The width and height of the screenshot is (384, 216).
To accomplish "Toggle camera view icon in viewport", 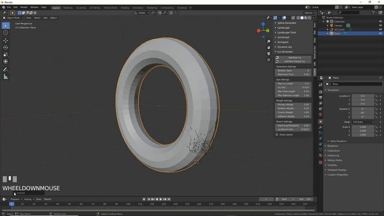I will tap(269, 53).
